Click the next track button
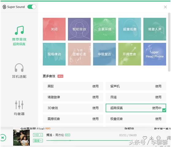The image size is (171, 147). click(x=3, y=138)
